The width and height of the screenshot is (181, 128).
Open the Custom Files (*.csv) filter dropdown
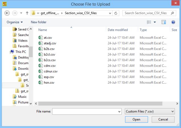(x=150, y=112)
